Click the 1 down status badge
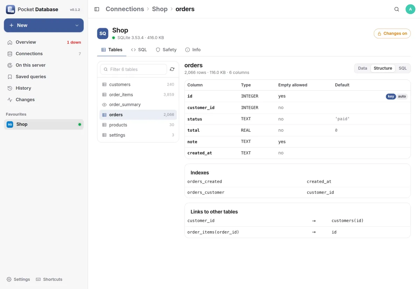 click(x=74, y=42)
